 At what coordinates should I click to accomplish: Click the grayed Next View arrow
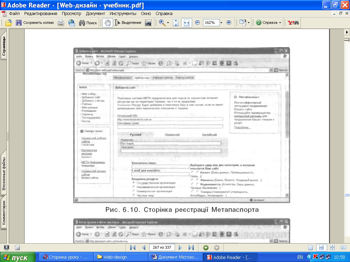(216, 248)
